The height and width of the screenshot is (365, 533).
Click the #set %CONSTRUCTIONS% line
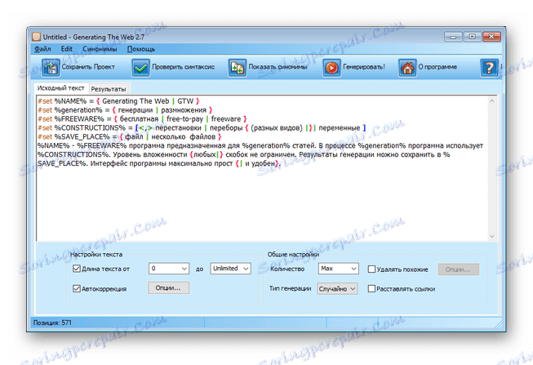coord(202,127)
